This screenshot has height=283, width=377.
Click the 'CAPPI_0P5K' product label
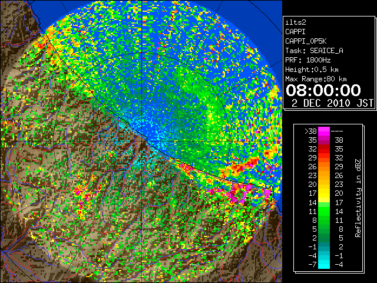pos(306,41)
